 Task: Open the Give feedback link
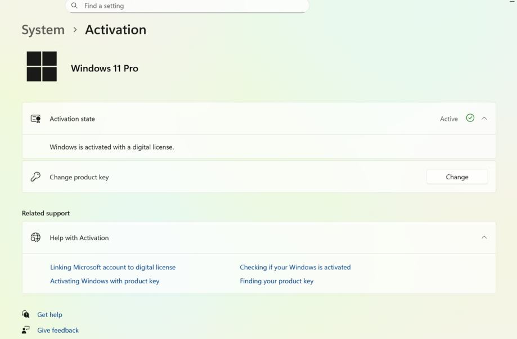(58, 330)
